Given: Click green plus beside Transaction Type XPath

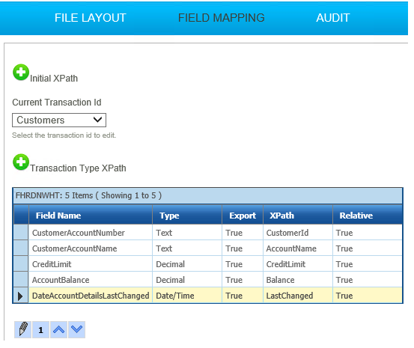Looking at the screenshot, I should (21, 162).
